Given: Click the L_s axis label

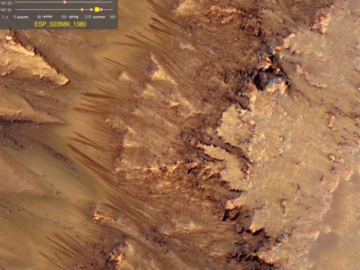Looking at the screenshot, I should (4, 17).
